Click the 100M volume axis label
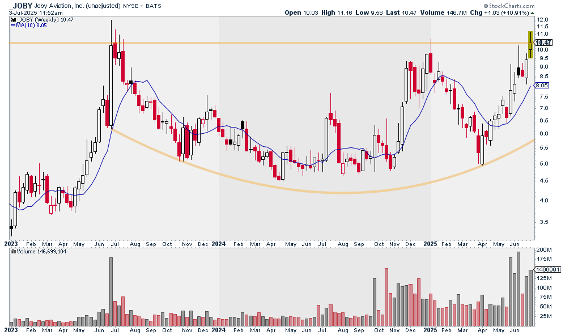Image resolution: width=561 pixels, height=335 pixels. [544, 288]
